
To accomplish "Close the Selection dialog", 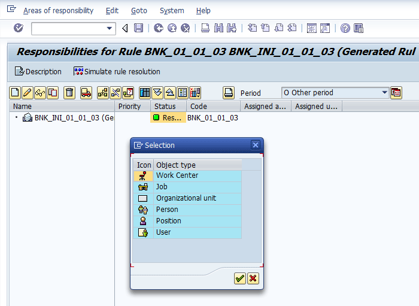I will point(256,145).
